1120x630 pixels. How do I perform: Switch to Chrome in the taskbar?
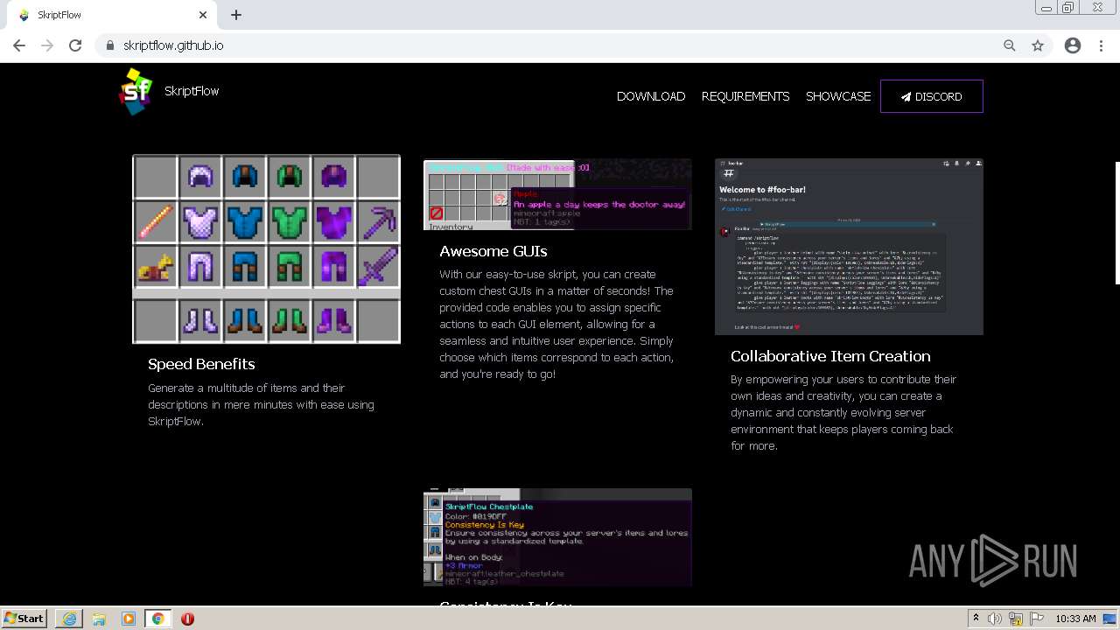pos(157,619)
